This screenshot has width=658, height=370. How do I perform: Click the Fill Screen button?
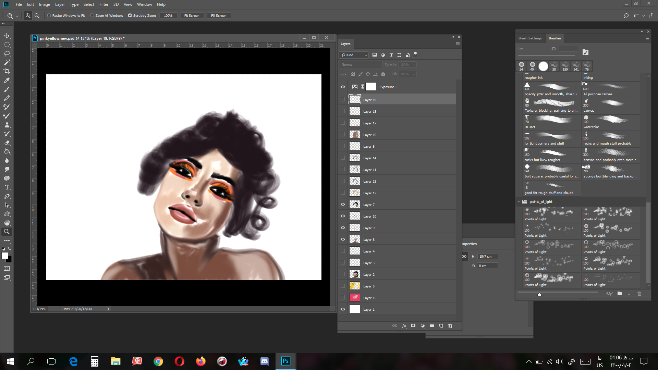(x=219, y=16)
